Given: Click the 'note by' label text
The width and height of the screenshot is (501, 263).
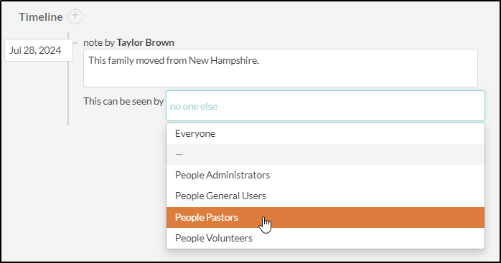Looking at the screenshot, I should pos(99,42).
